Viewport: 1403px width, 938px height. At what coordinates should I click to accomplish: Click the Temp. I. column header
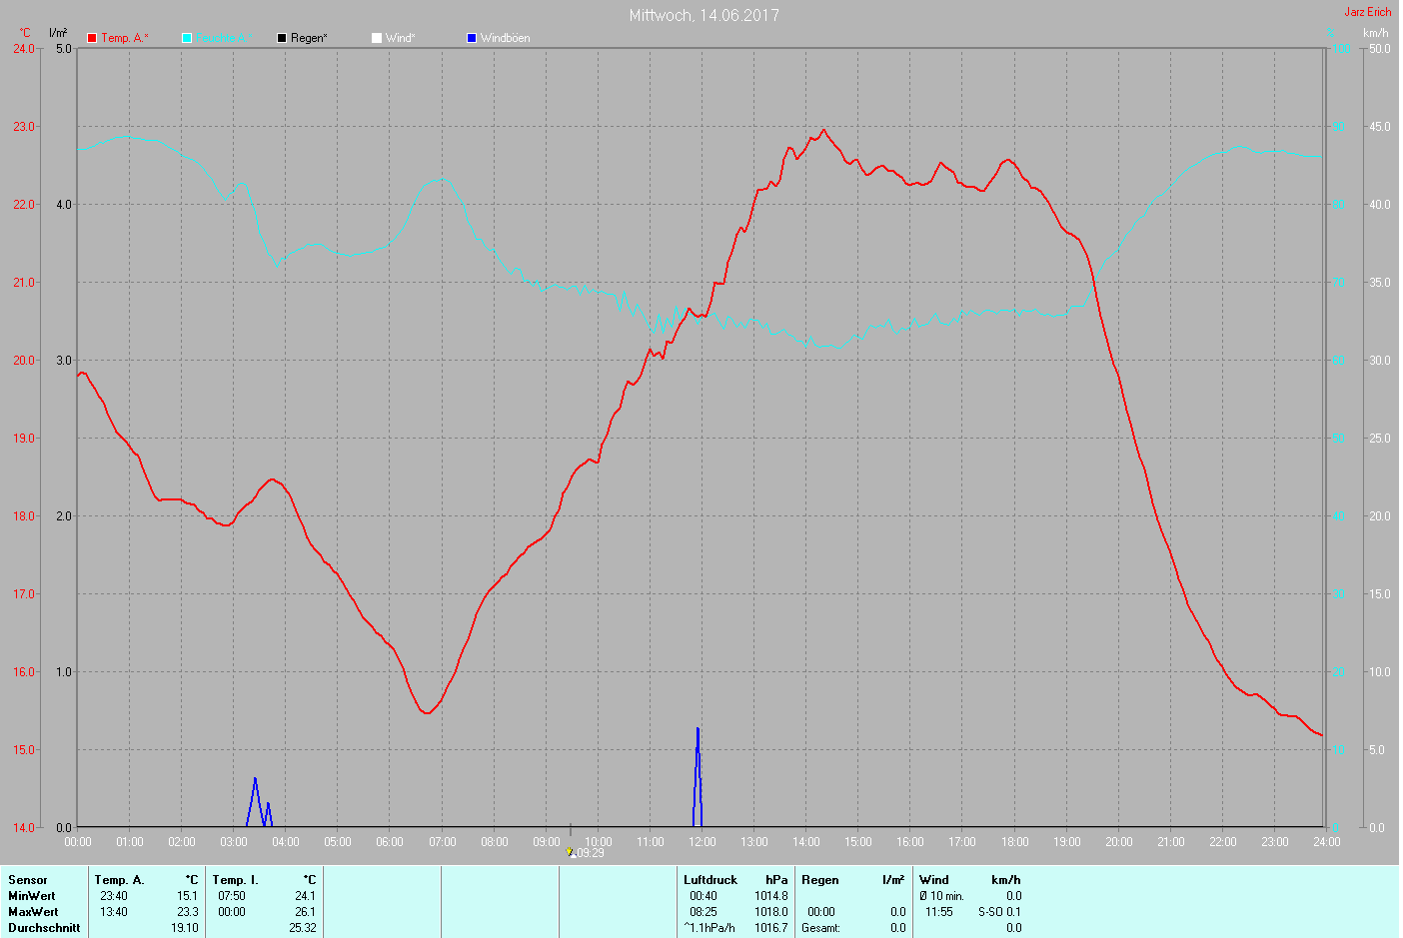[x=235, y=880]
